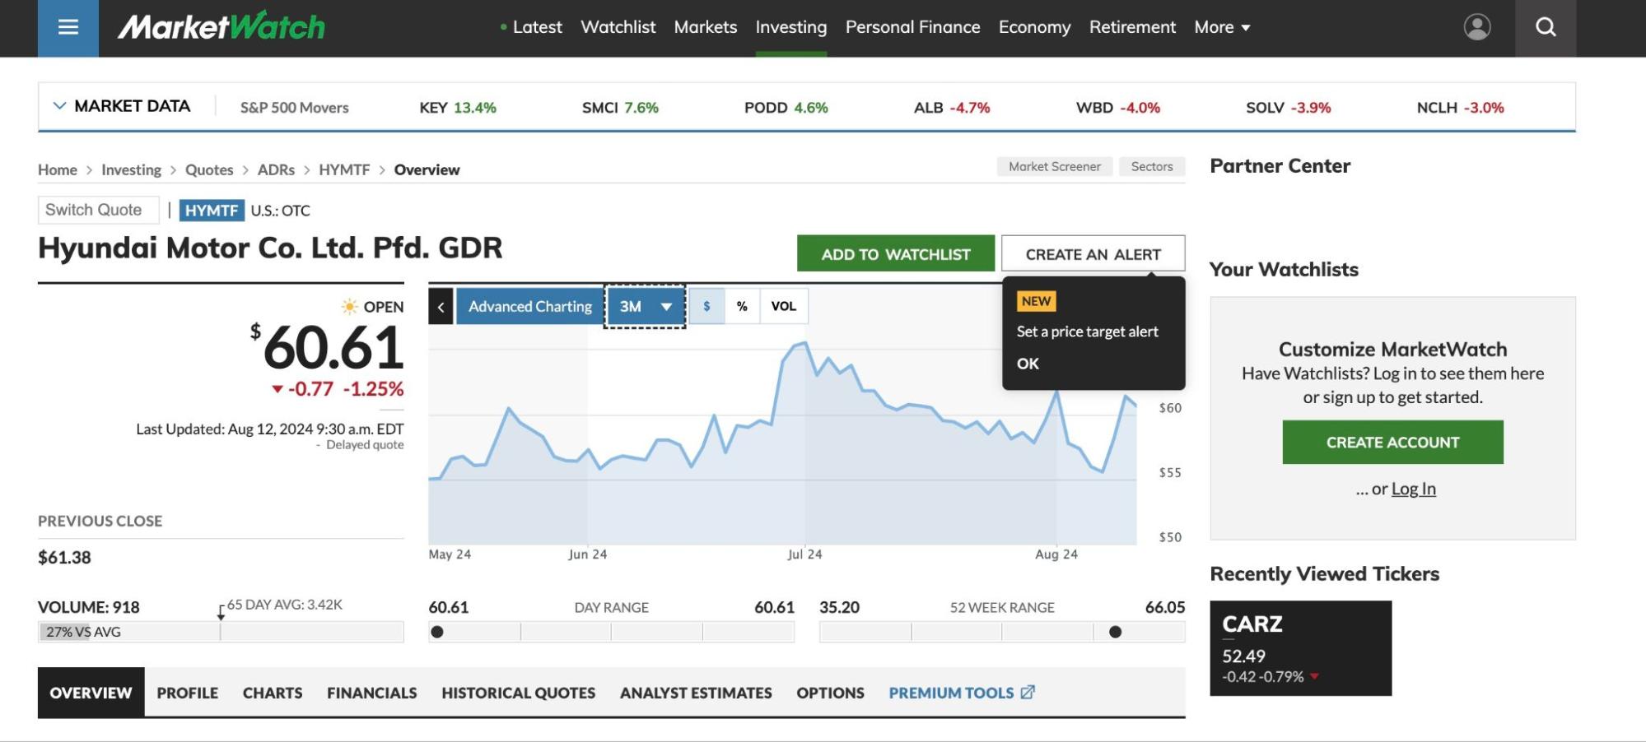Open the KEY 13.4% mover
The width and height of the screenshot is (1646, 742).
pyautogui.click(x=458, y=108)
